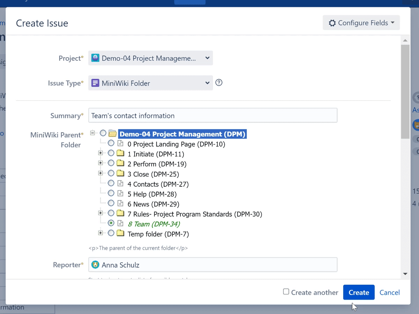Click the dialog's scroll-up arrow
Image resolution: width=419 pixels, height=314 pixels.
[405, 40]
